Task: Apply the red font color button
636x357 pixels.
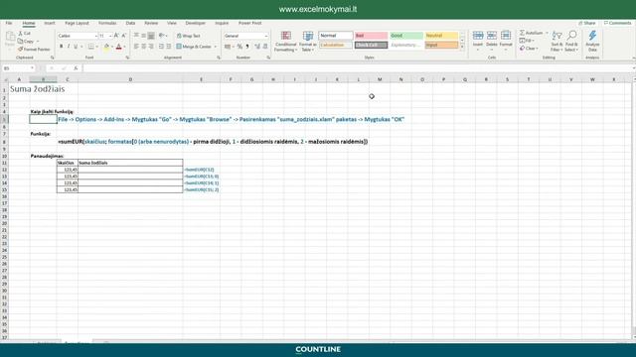Action: pyautogui.click(x=119, y=47)
